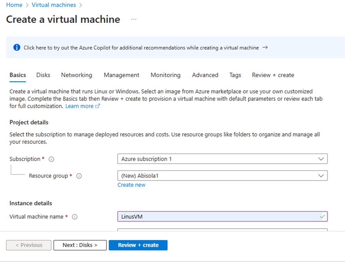The height and width of the screenshot is (262, 345).
Task: Click the Virtual machine name info icon
Action: click(75, 217)
